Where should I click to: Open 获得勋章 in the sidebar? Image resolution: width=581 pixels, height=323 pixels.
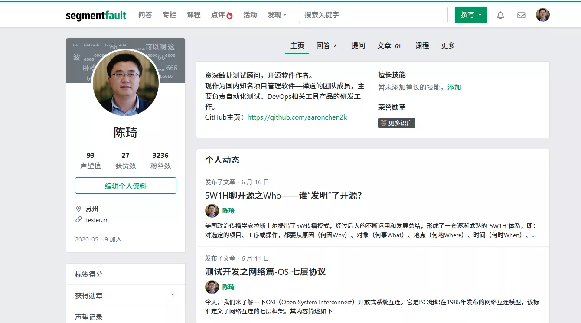tap(126, 296)
